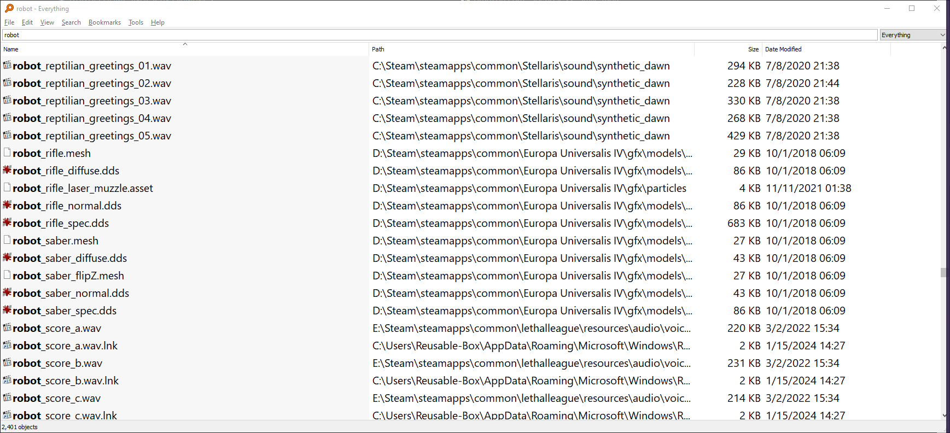This screenshot has width=950, height=433.
Task: Click the audio icon of robot_score_a.wav
Action: point(7,327)
